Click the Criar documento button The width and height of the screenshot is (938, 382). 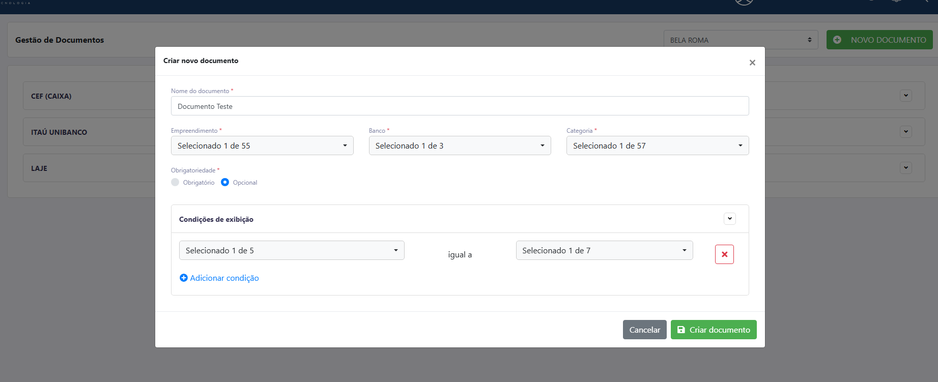click(714, 330)
